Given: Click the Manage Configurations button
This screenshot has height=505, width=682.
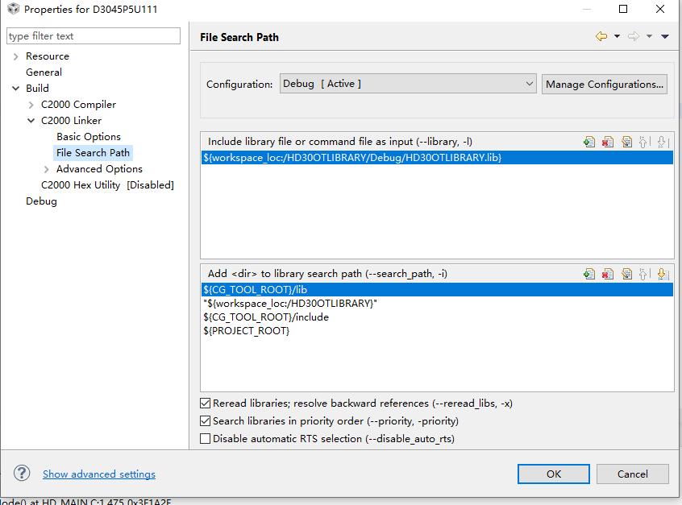Looking at the screenshot, I should (x=605, y=84).
